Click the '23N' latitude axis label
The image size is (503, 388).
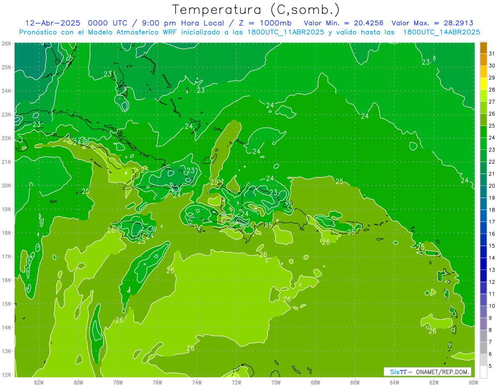pos(6,114)
